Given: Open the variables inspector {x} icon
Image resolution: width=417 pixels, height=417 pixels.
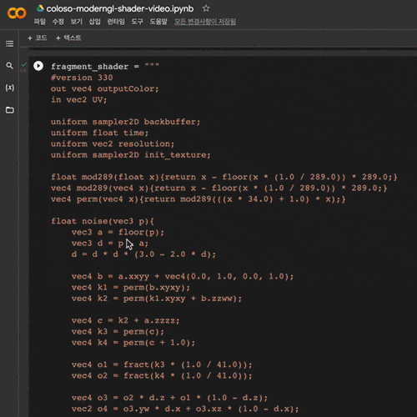Looking at the screenshot, I should click(10, 88).
